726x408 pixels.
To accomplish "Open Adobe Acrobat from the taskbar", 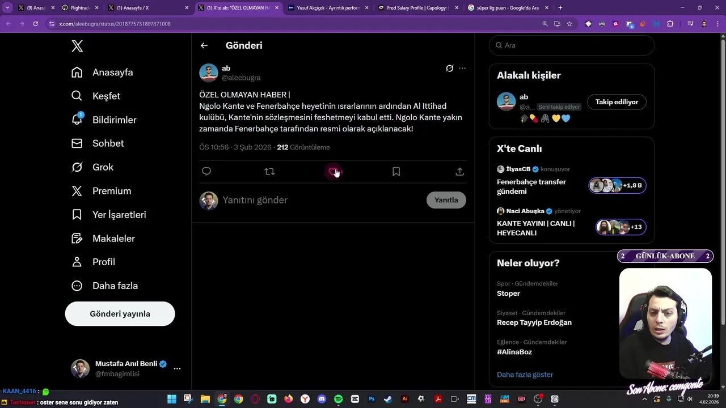I will [438, 399].
